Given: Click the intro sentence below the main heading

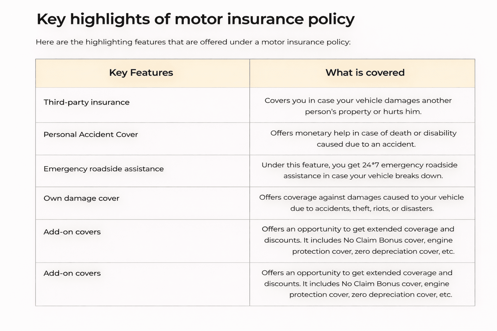Looking at the screenshot, I should 193,42.
